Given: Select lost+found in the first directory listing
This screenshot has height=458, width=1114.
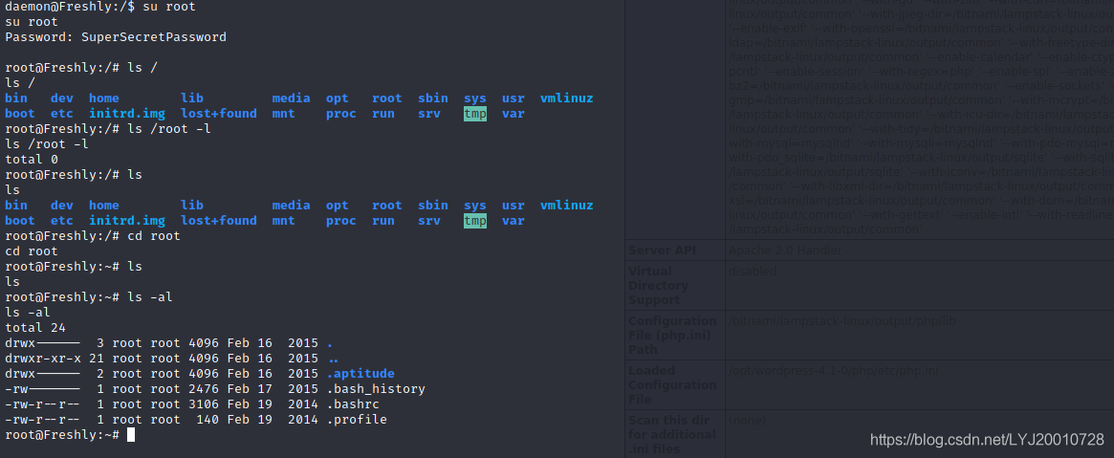Looking at the screenshot, I should pyautogui.click(x=218, y=114).
